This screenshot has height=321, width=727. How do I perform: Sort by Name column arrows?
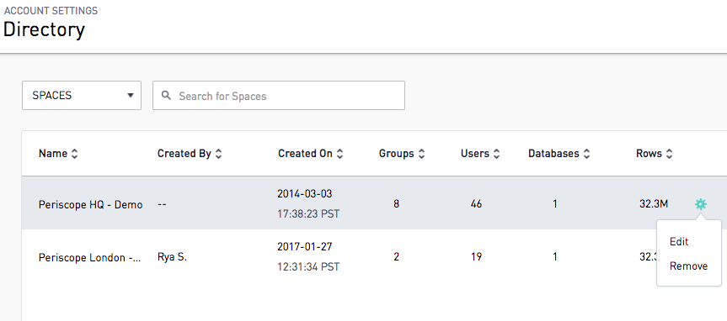(x=74, y=154)
